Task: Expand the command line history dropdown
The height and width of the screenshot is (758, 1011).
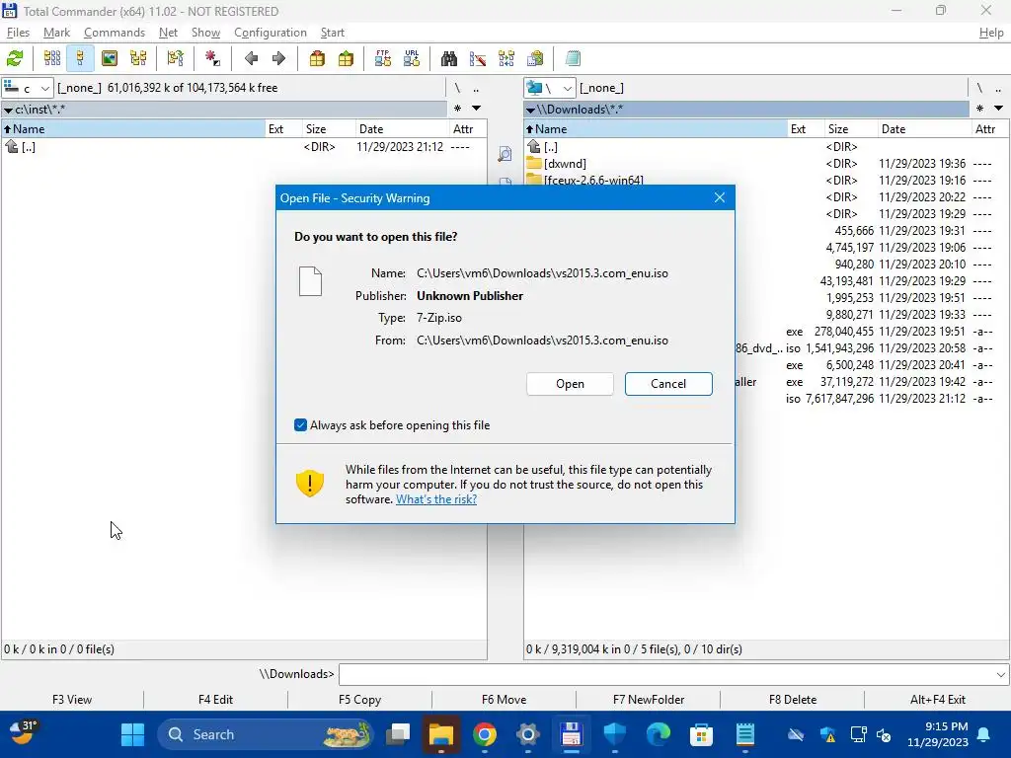Action: (x=1001, y=675)
